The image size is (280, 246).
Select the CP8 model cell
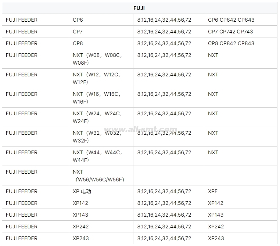[101, 43]
